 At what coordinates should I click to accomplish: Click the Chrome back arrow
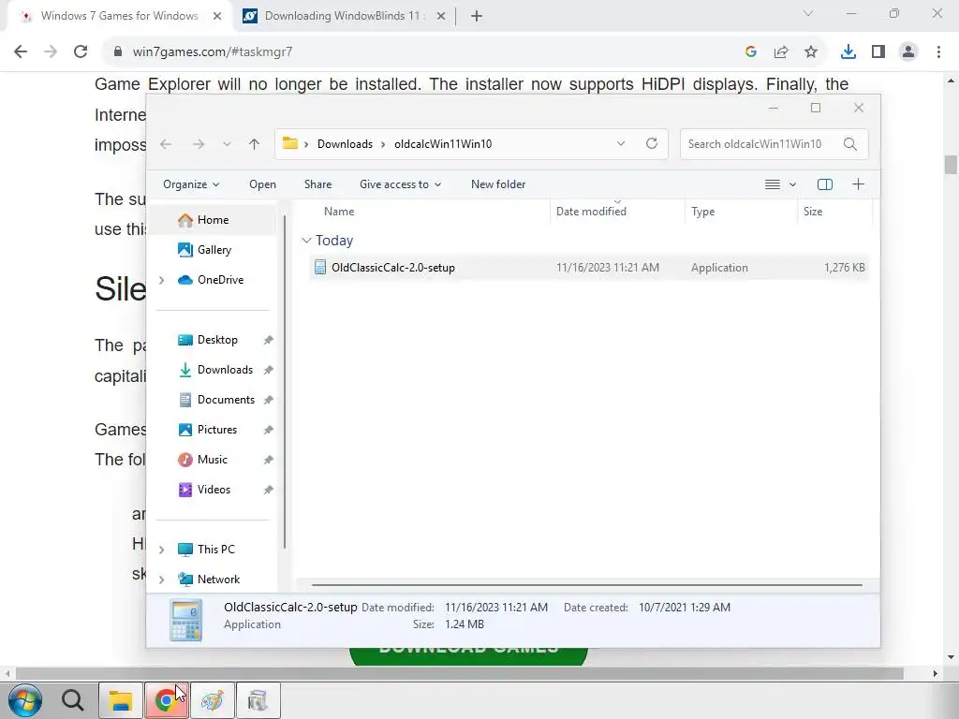click(x=21, y=52)
